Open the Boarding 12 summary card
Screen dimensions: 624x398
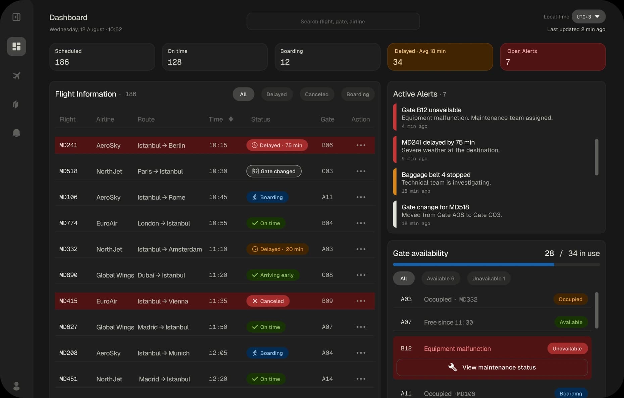point(327,57)
